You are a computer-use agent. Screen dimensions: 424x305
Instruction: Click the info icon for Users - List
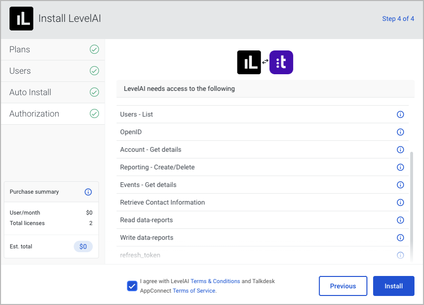click(400, 114)
